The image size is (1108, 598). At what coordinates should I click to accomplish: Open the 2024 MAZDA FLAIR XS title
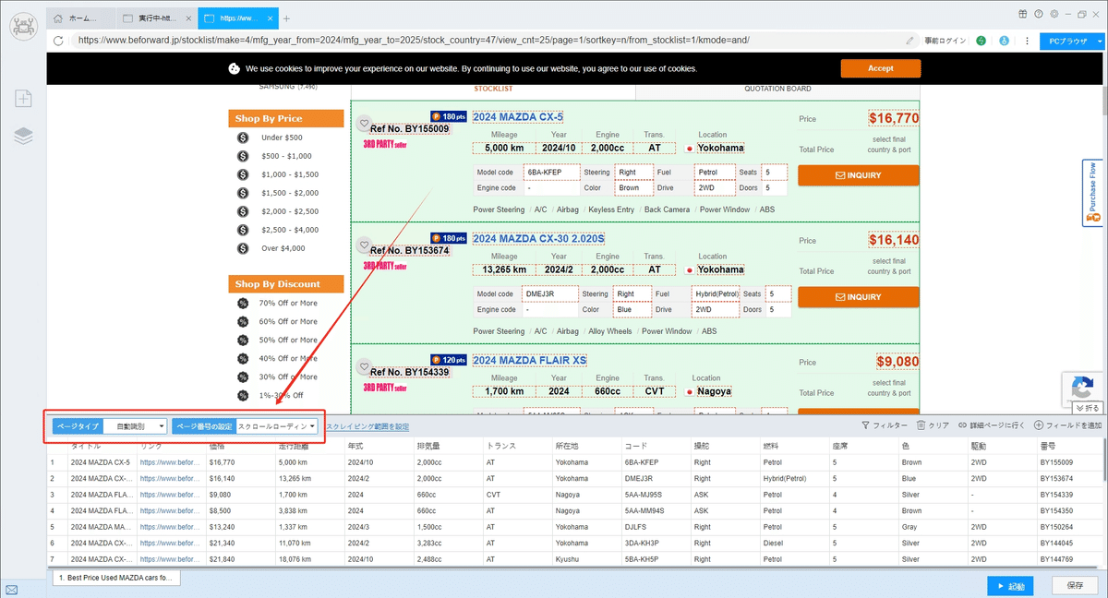[x=529, y=360]
